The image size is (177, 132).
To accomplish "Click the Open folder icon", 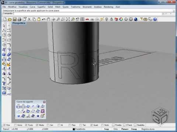I will point(10,19).
